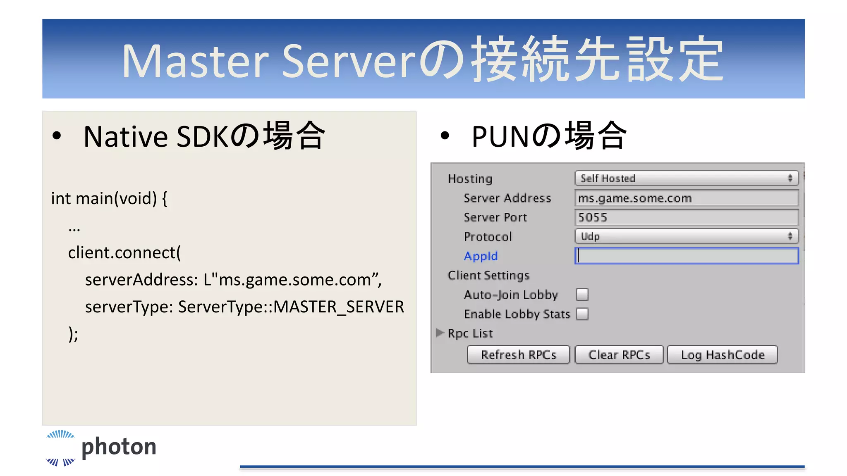Image resolution: width=847 pixels, height=476 pixels.
Task: Click the Server Address label
Action: coord(507,198)
